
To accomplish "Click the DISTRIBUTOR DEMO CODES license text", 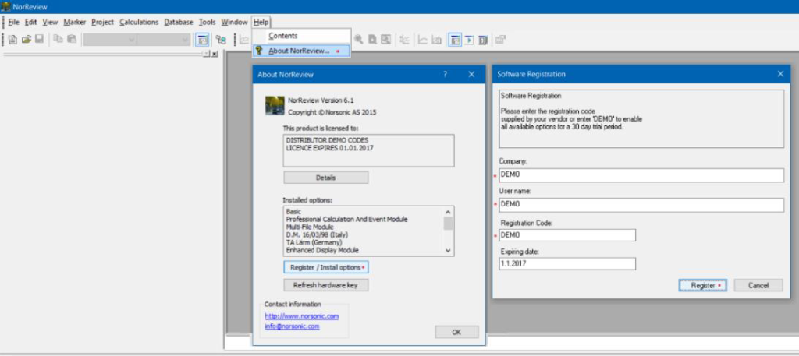I will tap(327, 140).
